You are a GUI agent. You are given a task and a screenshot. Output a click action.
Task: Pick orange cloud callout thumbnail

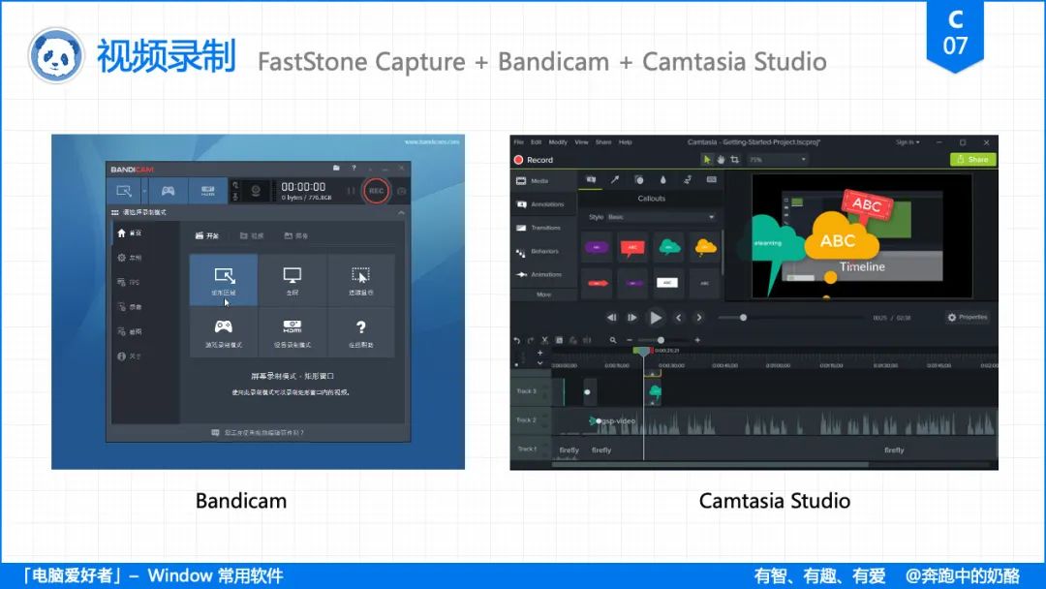[704, 247]
